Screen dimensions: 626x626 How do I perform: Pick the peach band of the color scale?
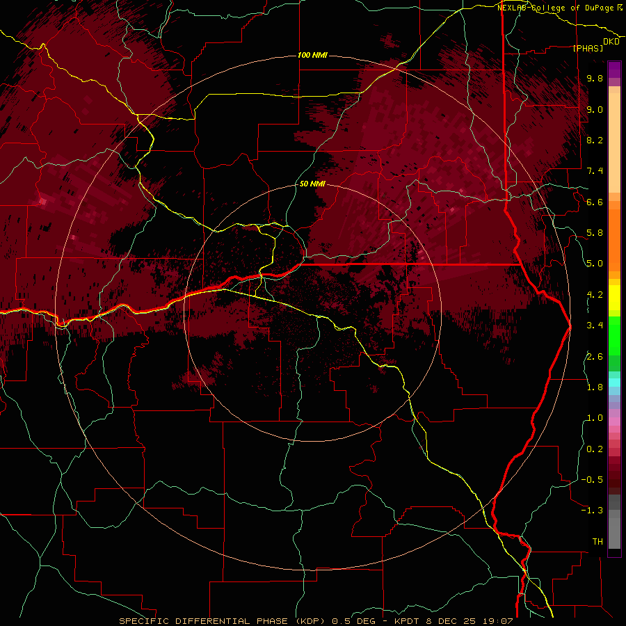614,143
